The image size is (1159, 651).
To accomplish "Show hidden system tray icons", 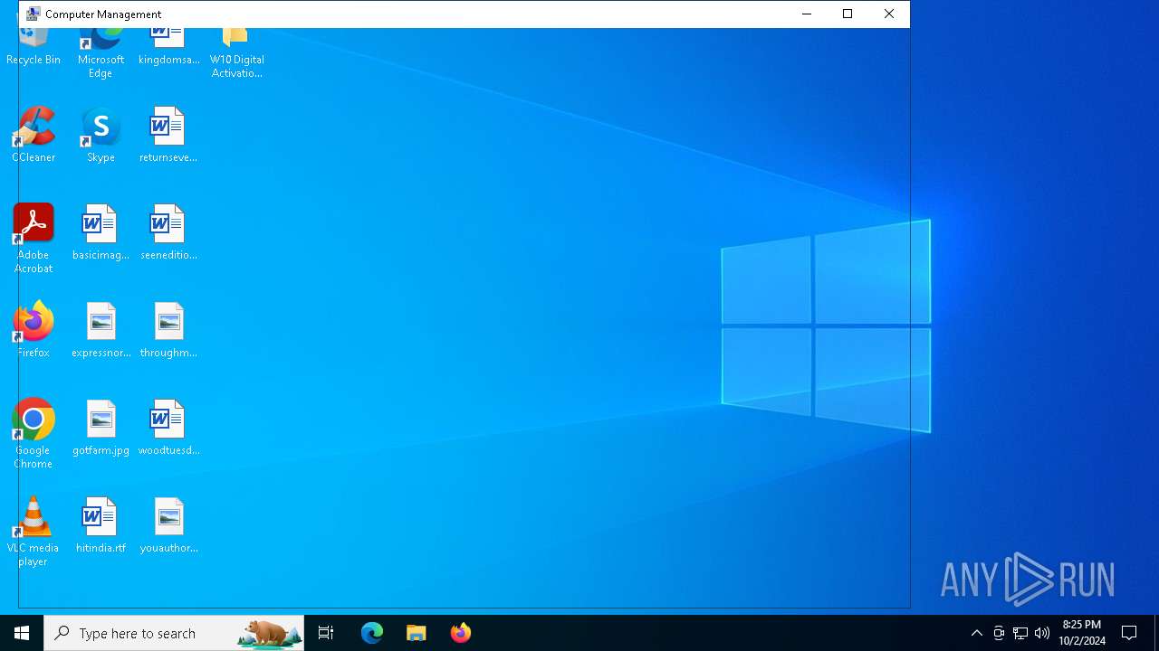I will point(976,633).
